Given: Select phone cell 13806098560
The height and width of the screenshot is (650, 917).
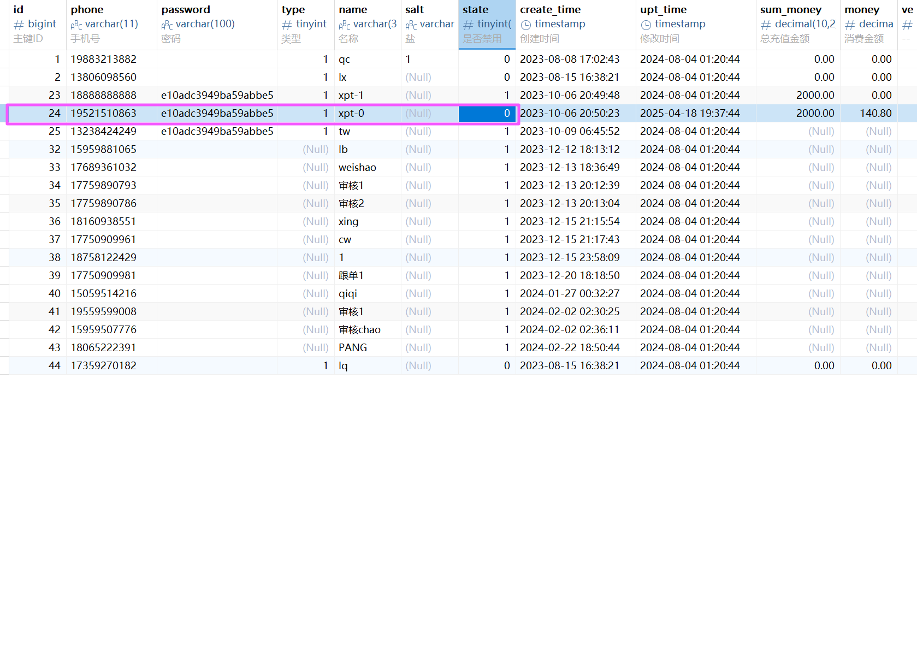Looking at the screenshot, I should 111,77.
